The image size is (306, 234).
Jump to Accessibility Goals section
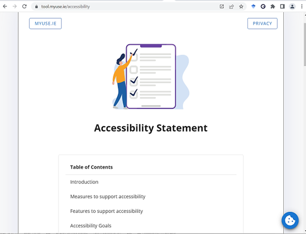pos(91,225)
